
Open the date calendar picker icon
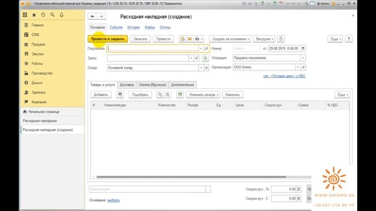pos(303,48)
